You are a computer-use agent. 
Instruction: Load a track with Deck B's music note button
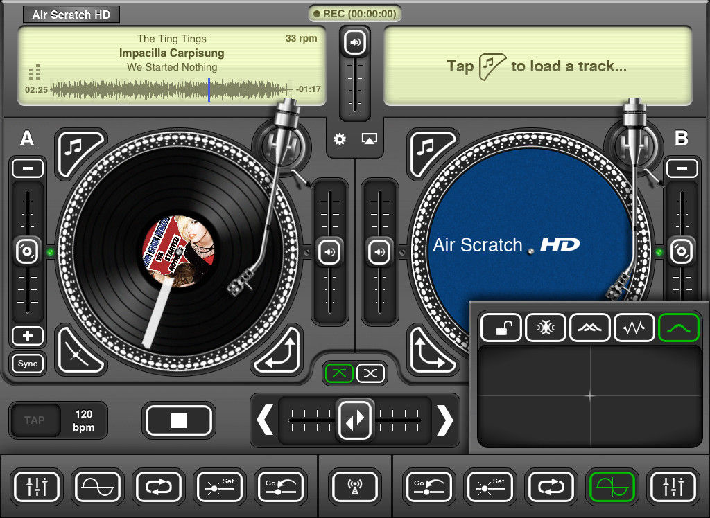click(x=433, y=154)
